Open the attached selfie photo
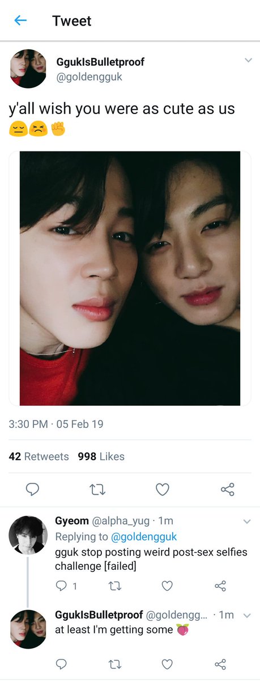Screen dimensions: 260x681 click(130, 278)
